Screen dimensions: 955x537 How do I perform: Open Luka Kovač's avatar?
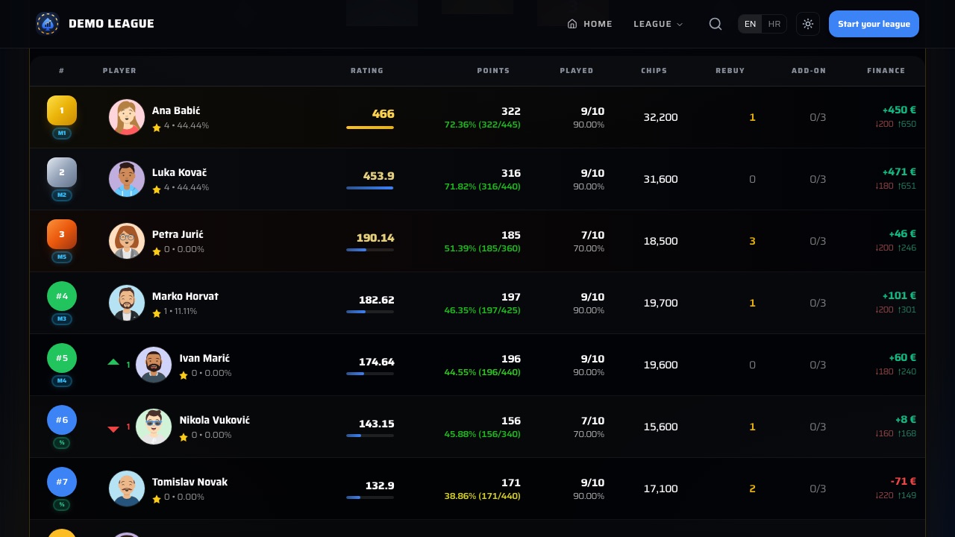point(127,179)
